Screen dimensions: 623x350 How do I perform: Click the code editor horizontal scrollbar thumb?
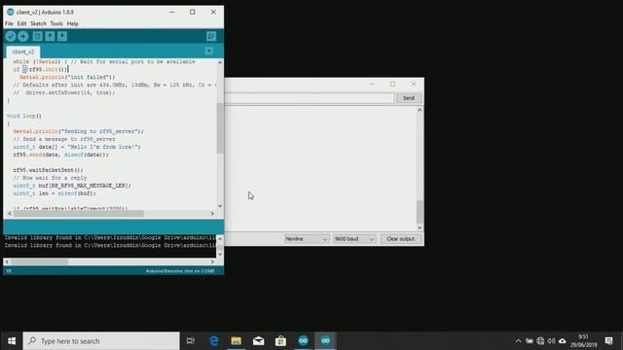click(x=79, y=214)
